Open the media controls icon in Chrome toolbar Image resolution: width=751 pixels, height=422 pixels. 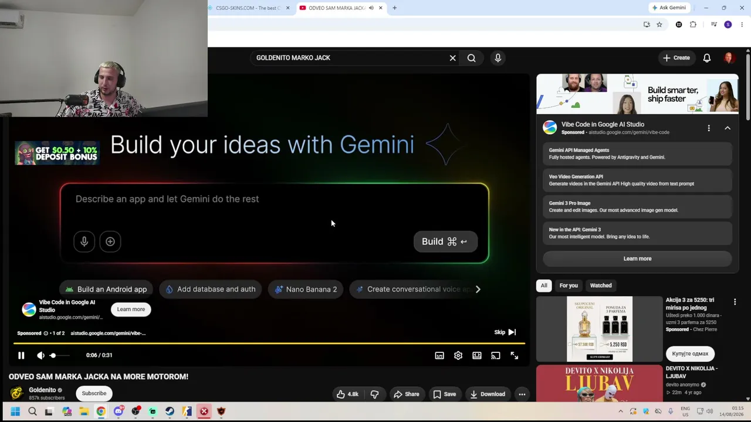point(714,25)
